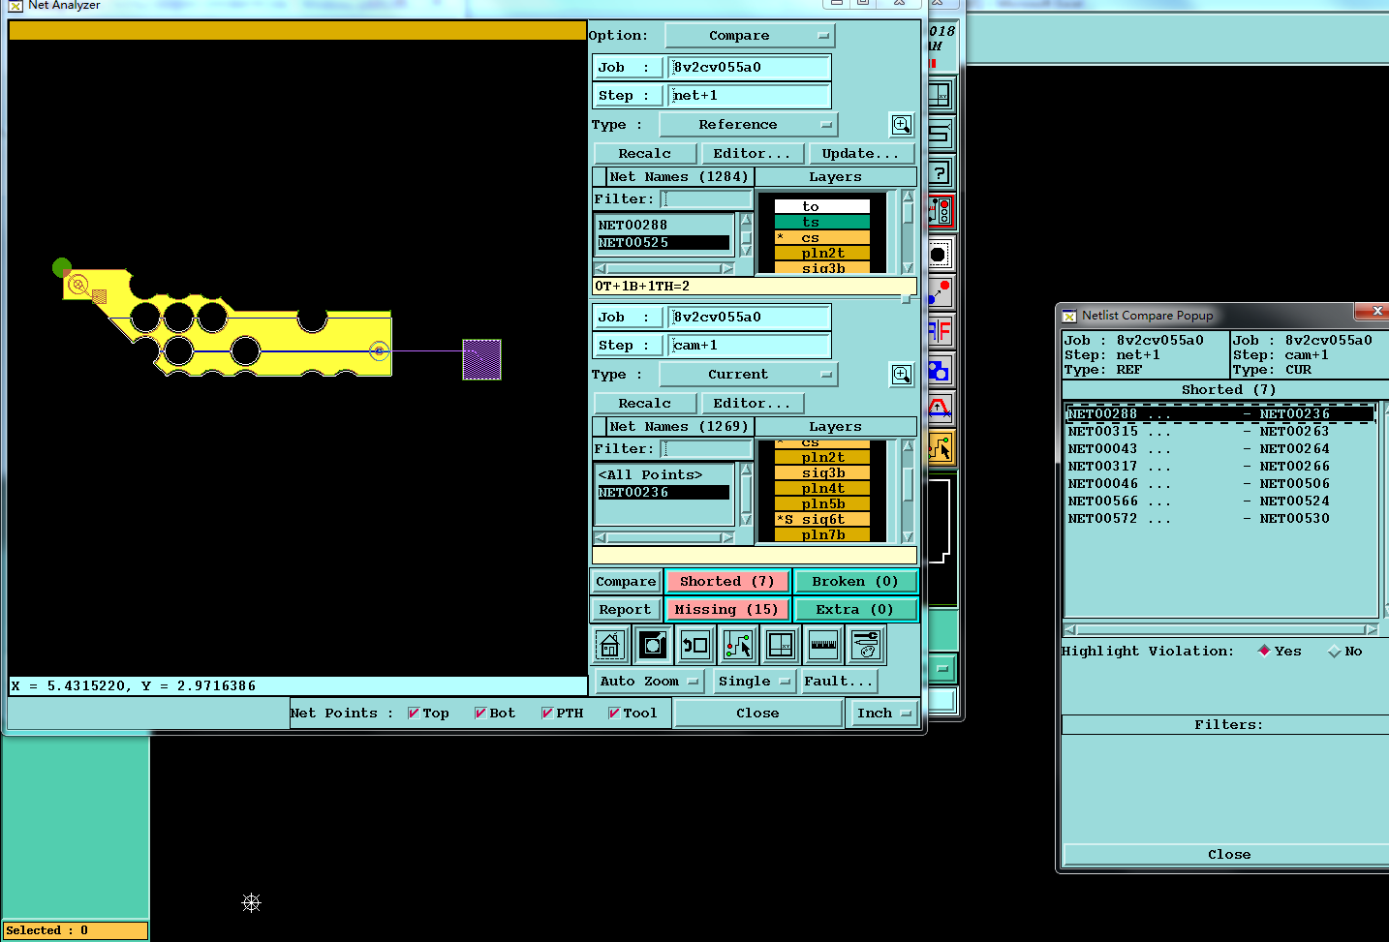Viewport: 1389px width, 942px height.
Task: Select the 'ts' layer in Reference layers
Action: point(822,222)
